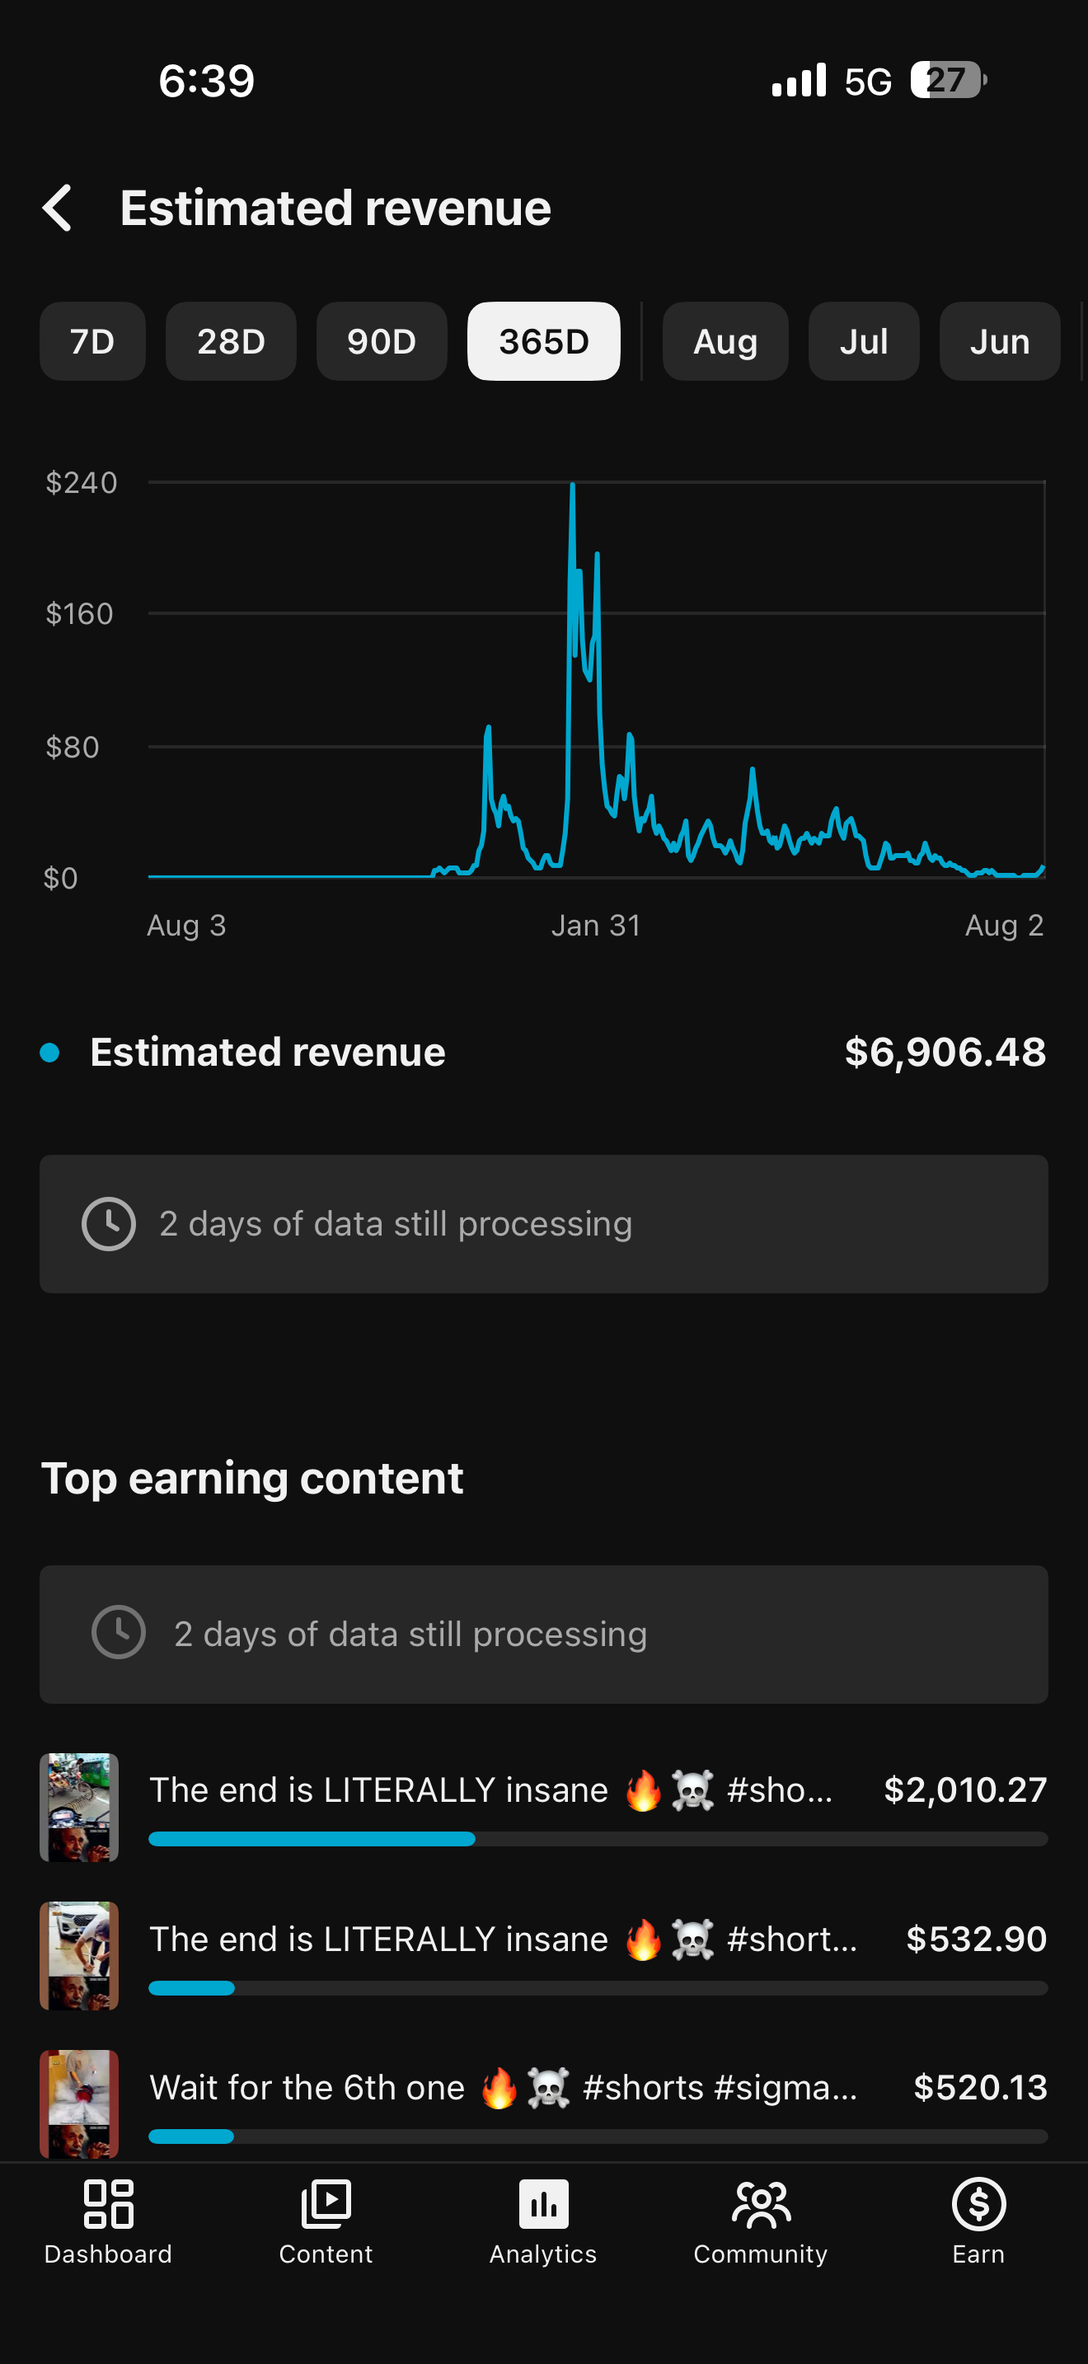The image size is (1088, 2364).
Task: Open thumbnail of Wait for the 6th one
Action: [x=79, y=2104]
